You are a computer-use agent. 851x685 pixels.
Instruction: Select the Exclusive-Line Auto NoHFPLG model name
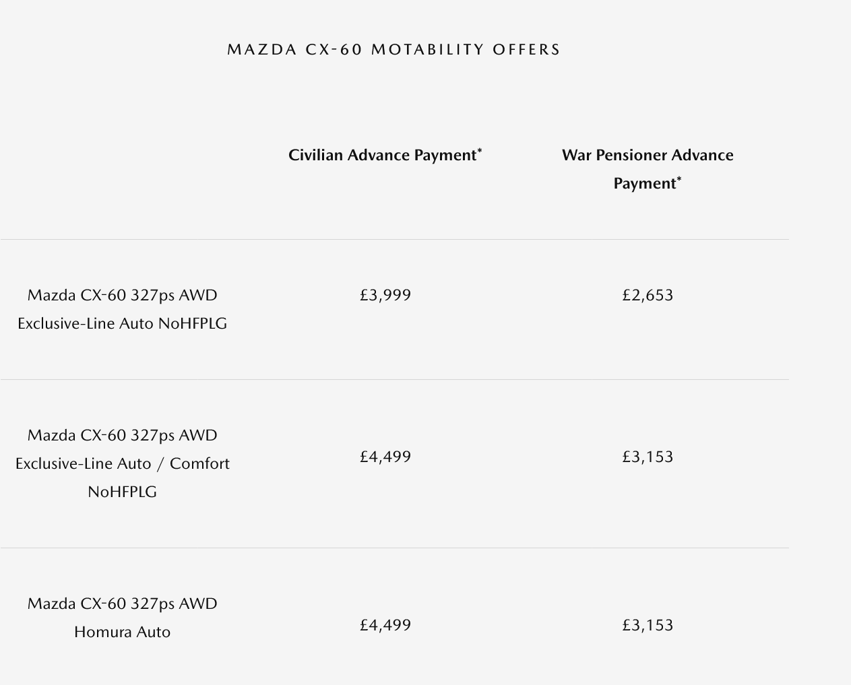tap(122, 309)
